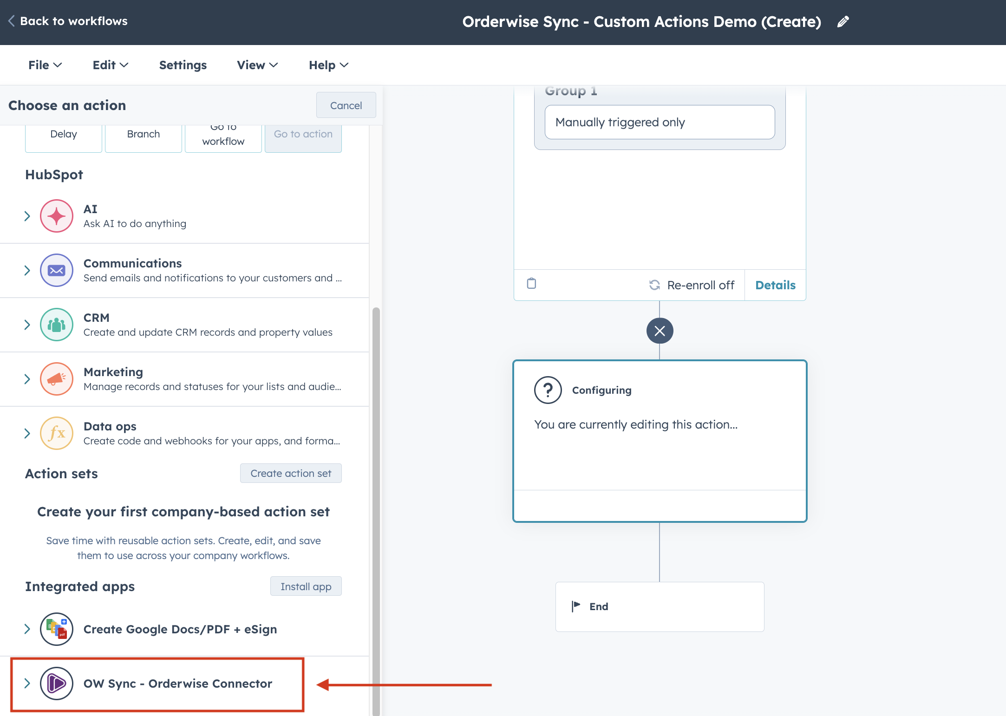Screen dimensions: 1006x716
Task: Click the Re-enroll off label
Action: coord(701,285)
